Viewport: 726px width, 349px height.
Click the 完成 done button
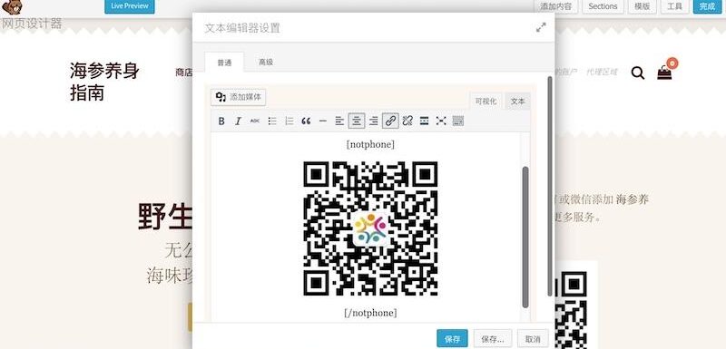point(708,6)
